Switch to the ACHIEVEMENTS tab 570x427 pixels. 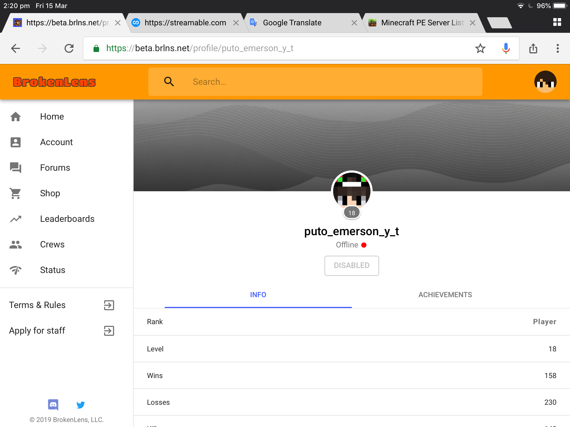point(445,295)
